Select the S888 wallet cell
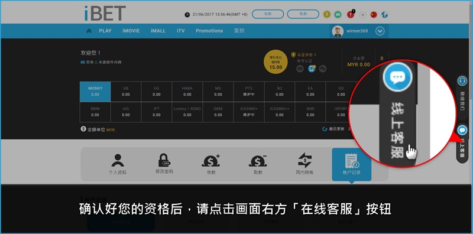This screenshot has width=473, height=234. (x=218, y=112)
